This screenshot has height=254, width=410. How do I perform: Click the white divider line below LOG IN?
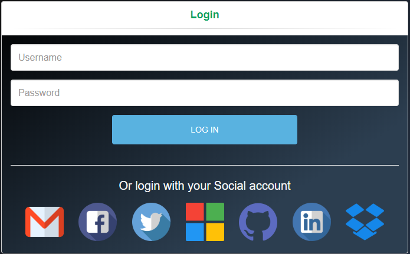[x=205, y=165]
